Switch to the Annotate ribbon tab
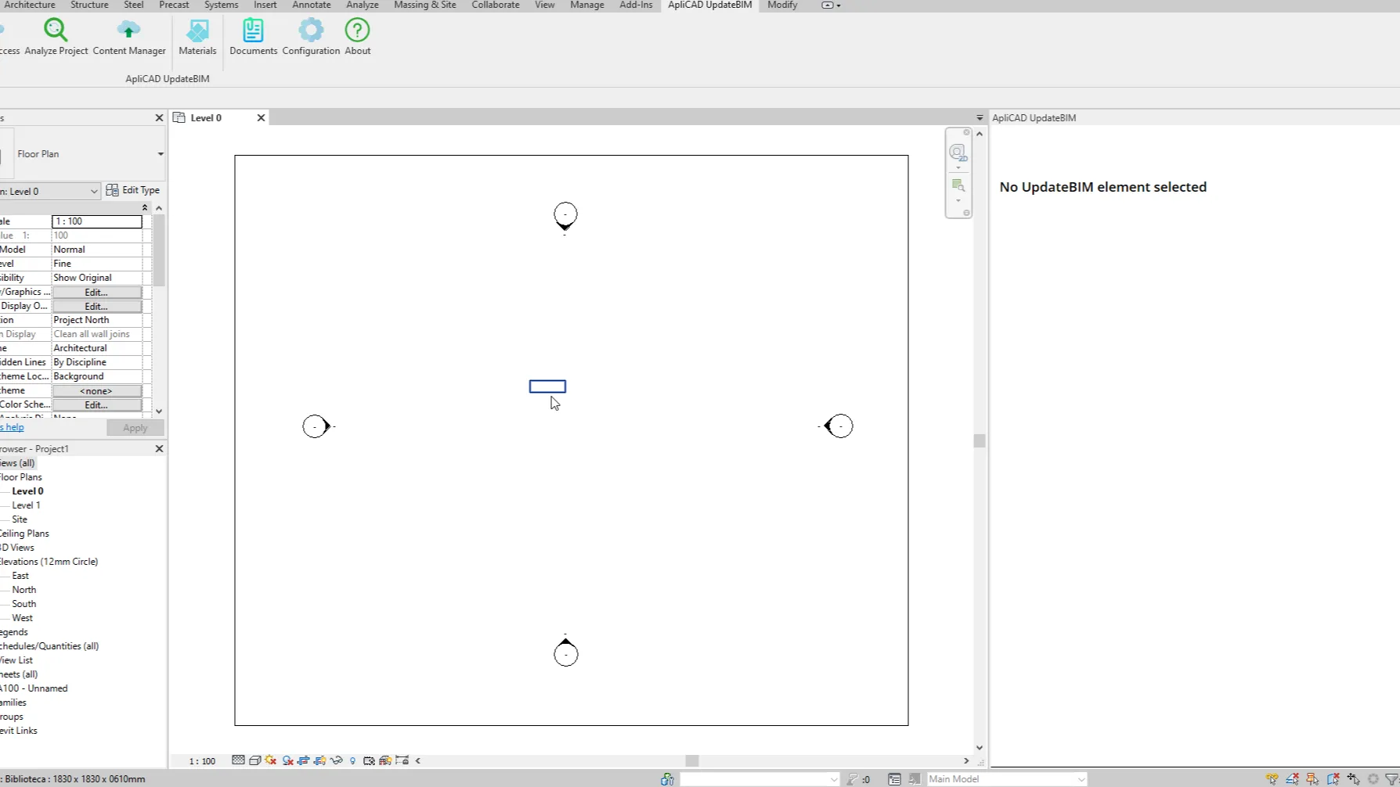Viewport: 1400px width, 787px height. pos(311,5)
